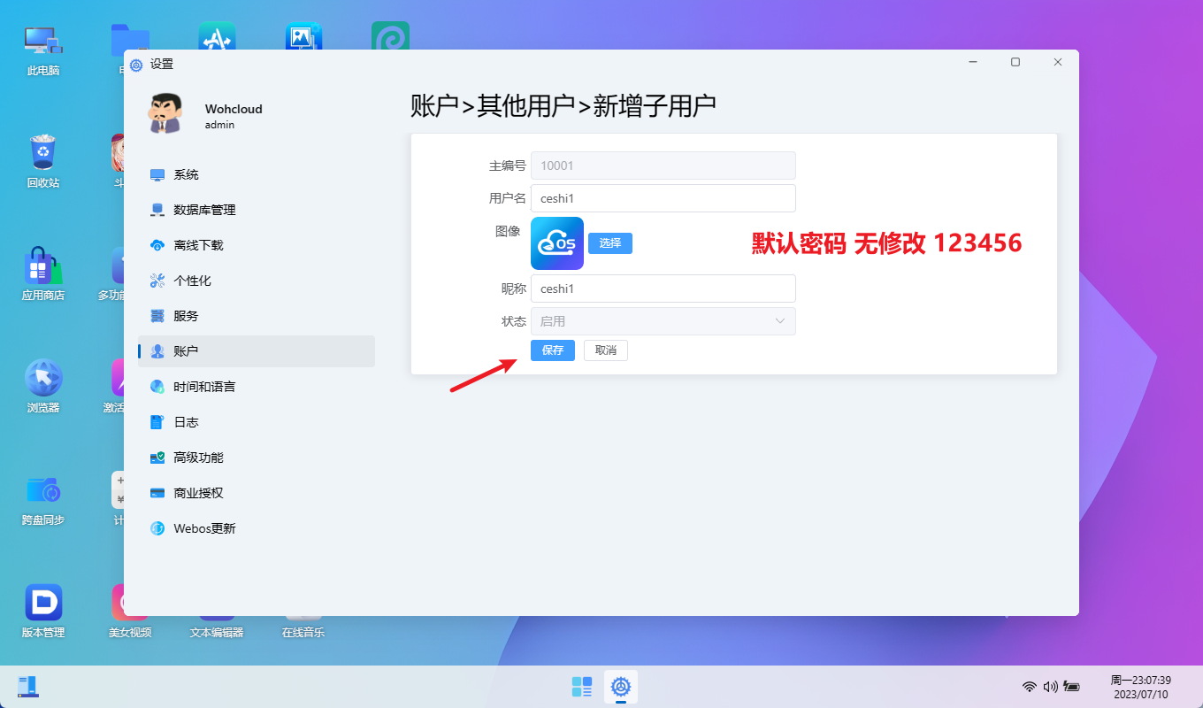Image resolution: width=1203 pixels, height=708 pixels.
Task: Click the 昵称 nickname input field
Action: pos(663,289)
